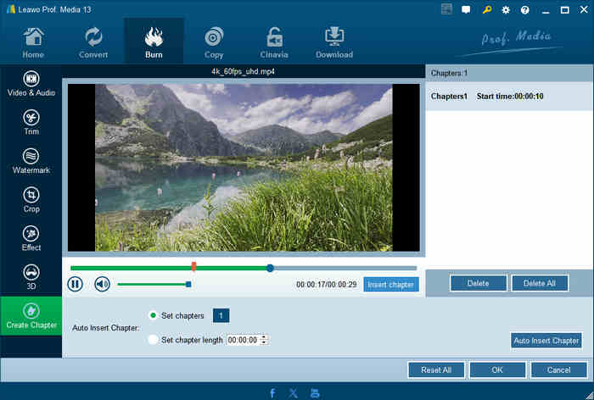The width and height of the screenshot is (594, 400).
Task: Open the Facebook link icon
Action: click(x=272, y=393)
